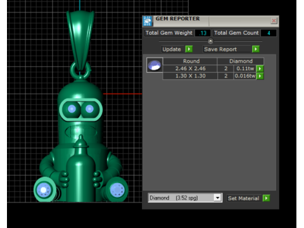Click the Gem Reporter title icon
Screen dimensions: 304x228
pos(148,21)
